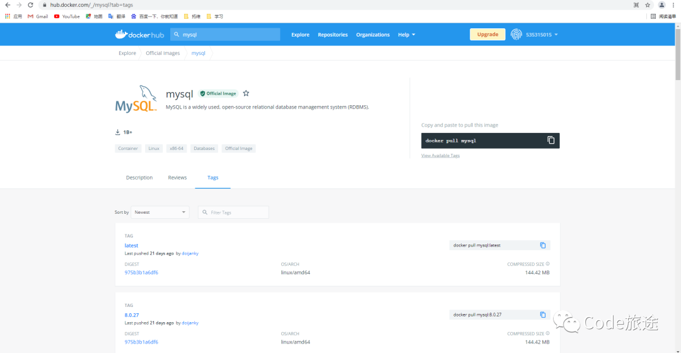Open the latest tag's 975b3b1a6df6 digest link
Image resolution: width=681 pixels, height=353 pixels.
pos(141,272)
